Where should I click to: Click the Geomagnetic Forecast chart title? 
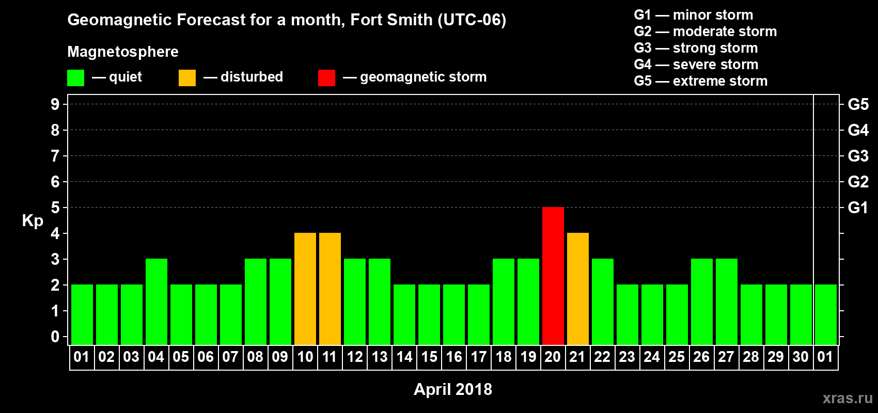(x=287, y=20)
